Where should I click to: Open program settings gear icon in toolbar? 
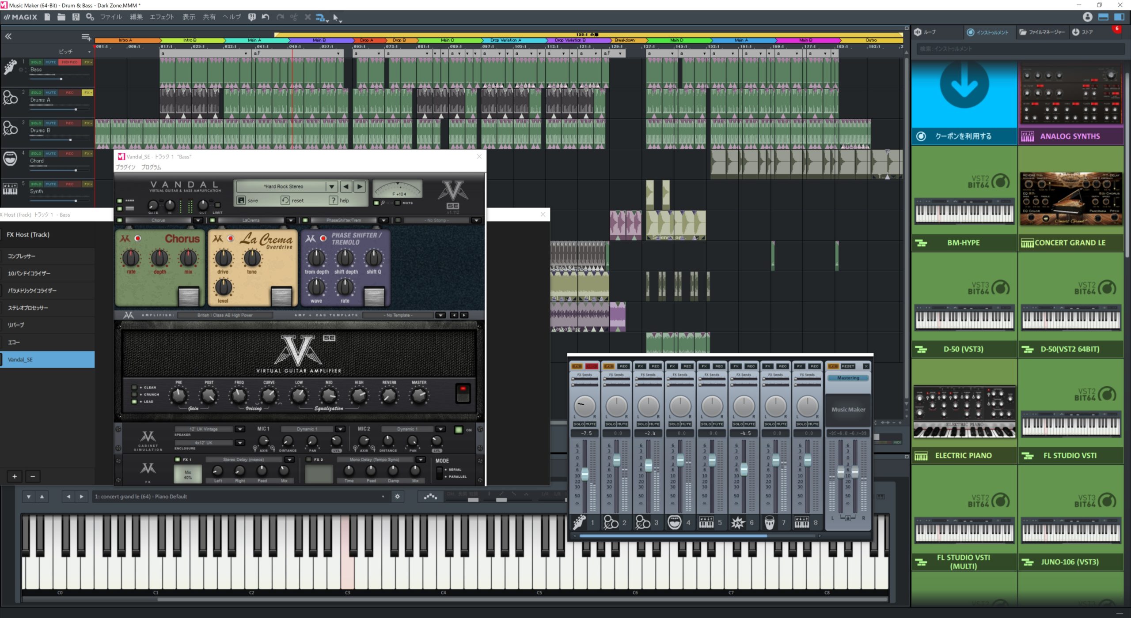[90, 17]
